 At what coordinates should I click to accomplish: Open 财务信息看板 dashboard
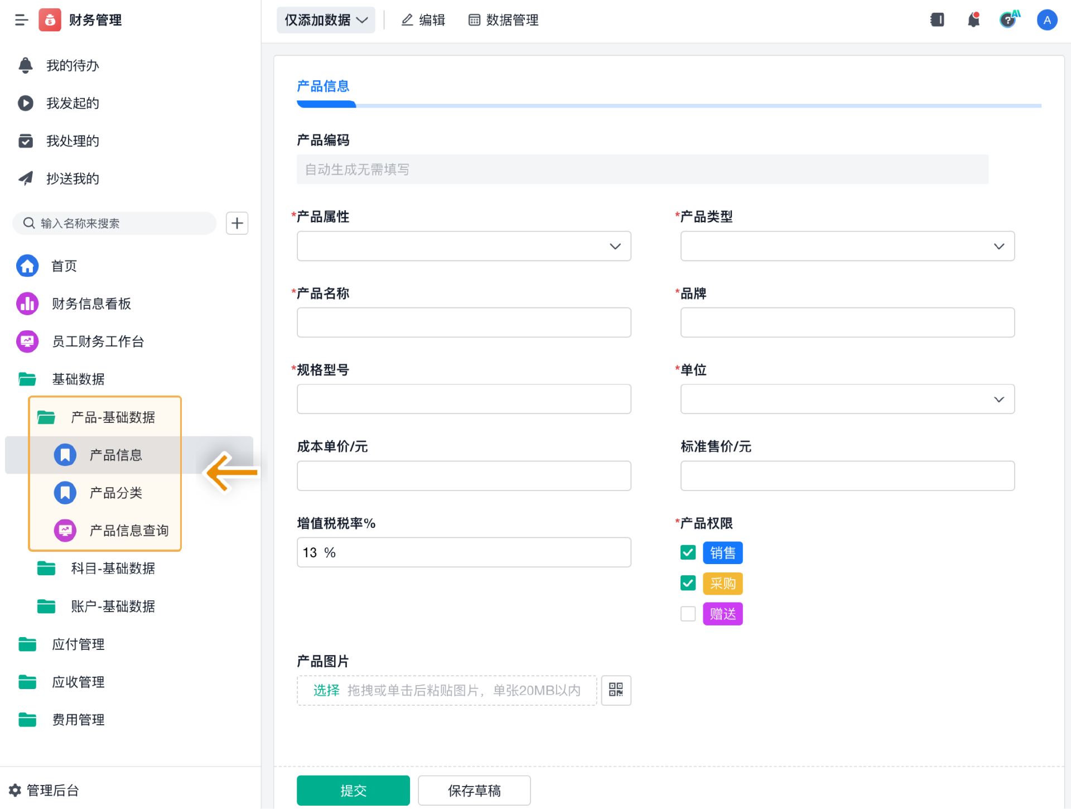(91, 304)
